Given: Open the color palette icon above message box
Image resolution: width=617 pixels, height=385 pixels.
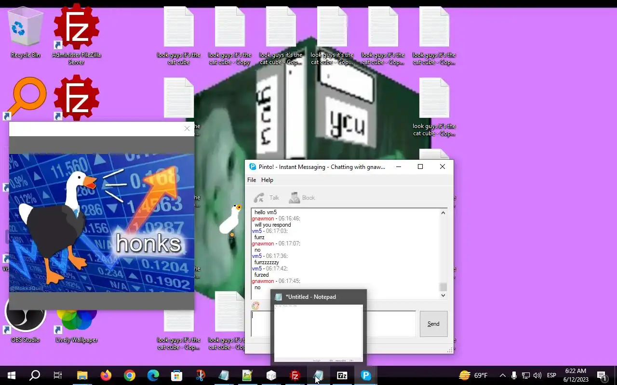Looking at the screenshot, I should [x=255, y=306].
